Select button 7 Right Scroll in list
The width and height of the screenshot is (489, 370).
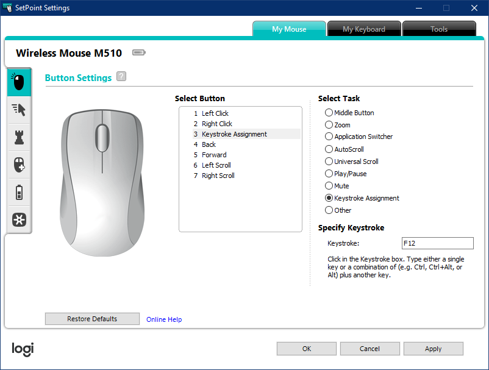point(246,176)
